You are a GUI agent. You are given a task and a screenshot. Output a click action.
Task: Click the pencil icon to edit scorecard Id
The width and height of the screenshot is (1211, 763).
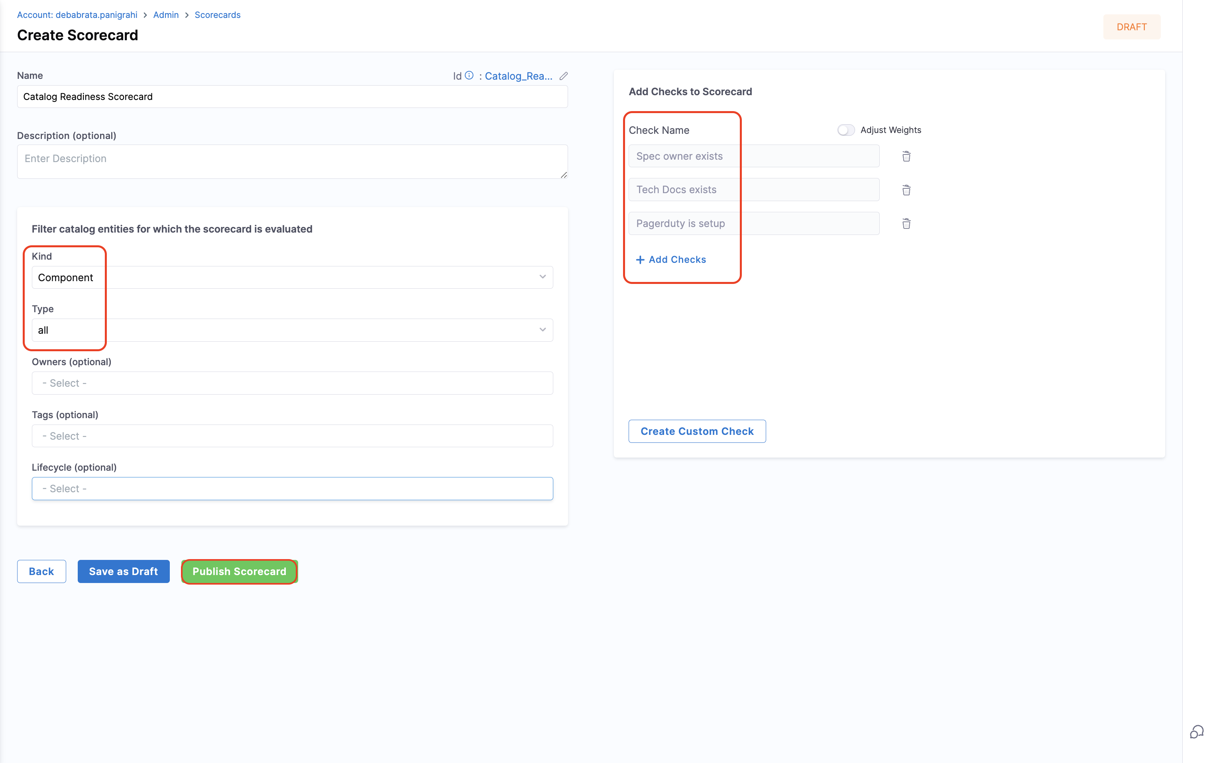point(563,76)
